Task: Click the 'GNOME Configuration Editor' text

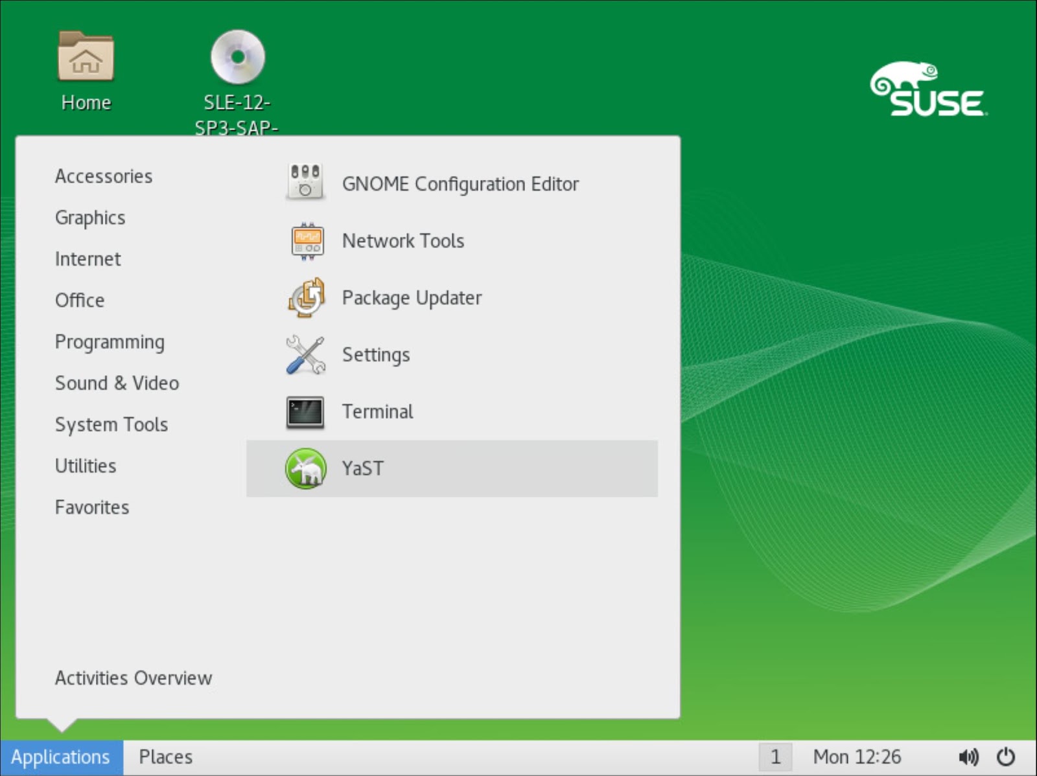Action: 460,185
